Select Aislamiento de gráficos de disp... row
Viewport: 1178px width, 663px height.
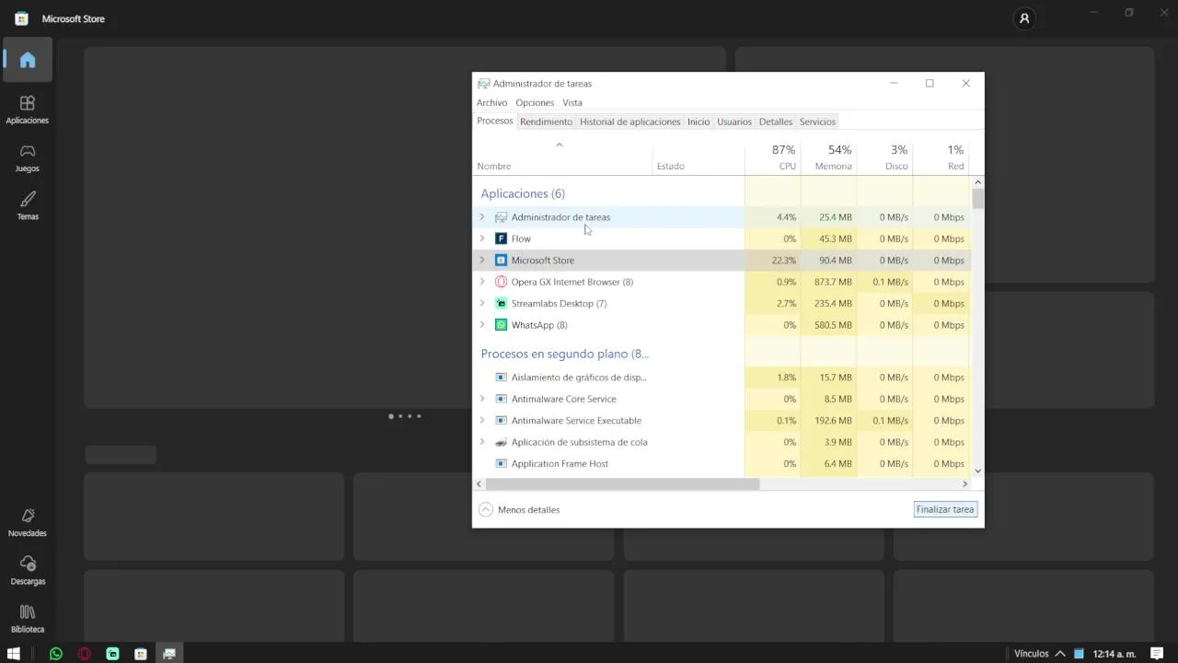click(x=721, y=378)
